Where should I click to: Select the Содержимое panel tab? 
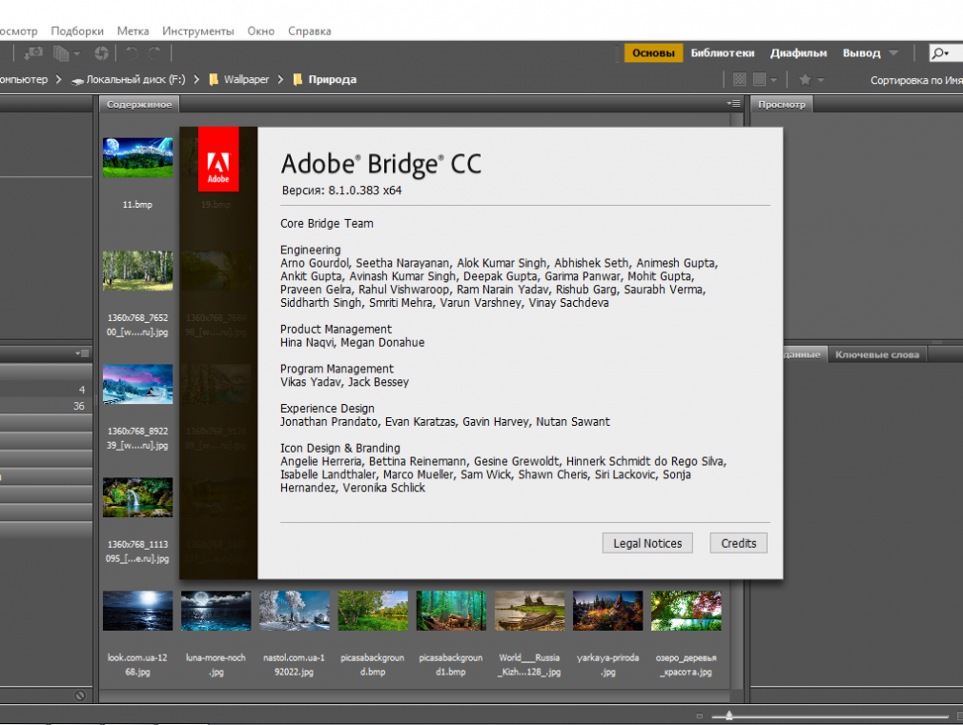(x=139, y=105)
